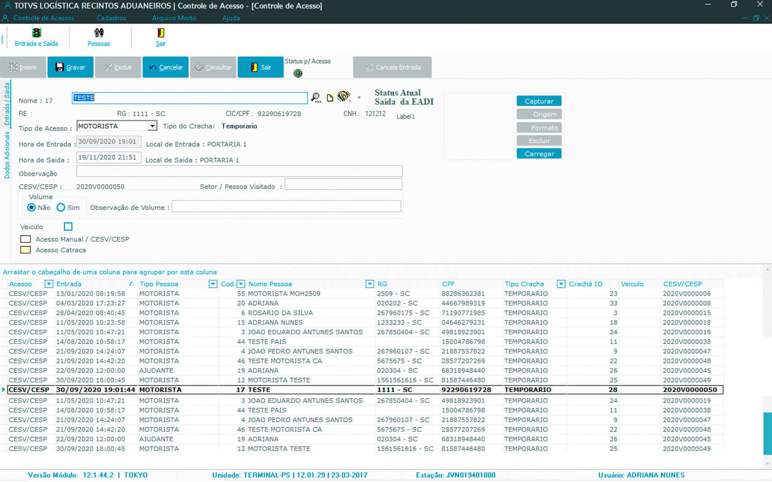Open the Cadastros menu
Viewport: 772px width, 482px height.
[x=112, y=18]
